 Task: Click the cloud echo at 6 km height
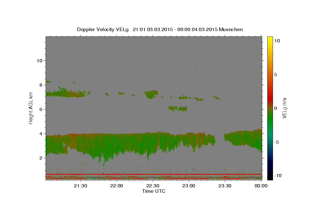tap(177, 109)
